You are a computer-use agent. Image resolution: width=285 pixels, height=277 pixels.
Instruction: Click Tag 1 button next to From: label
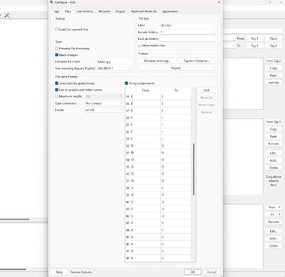(x=255, y=38)
